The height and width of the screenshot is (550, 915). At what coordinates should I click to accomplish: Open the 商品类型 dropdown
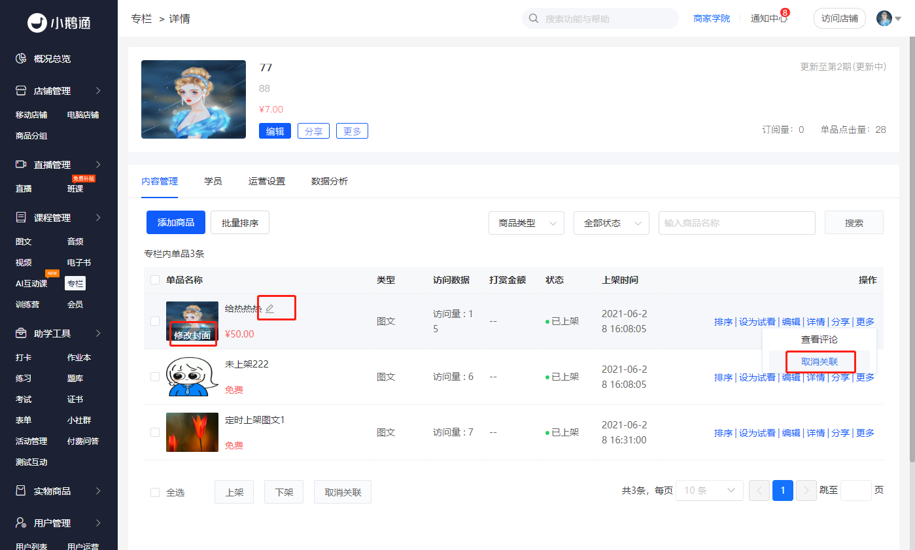click(x=527, y=223)
